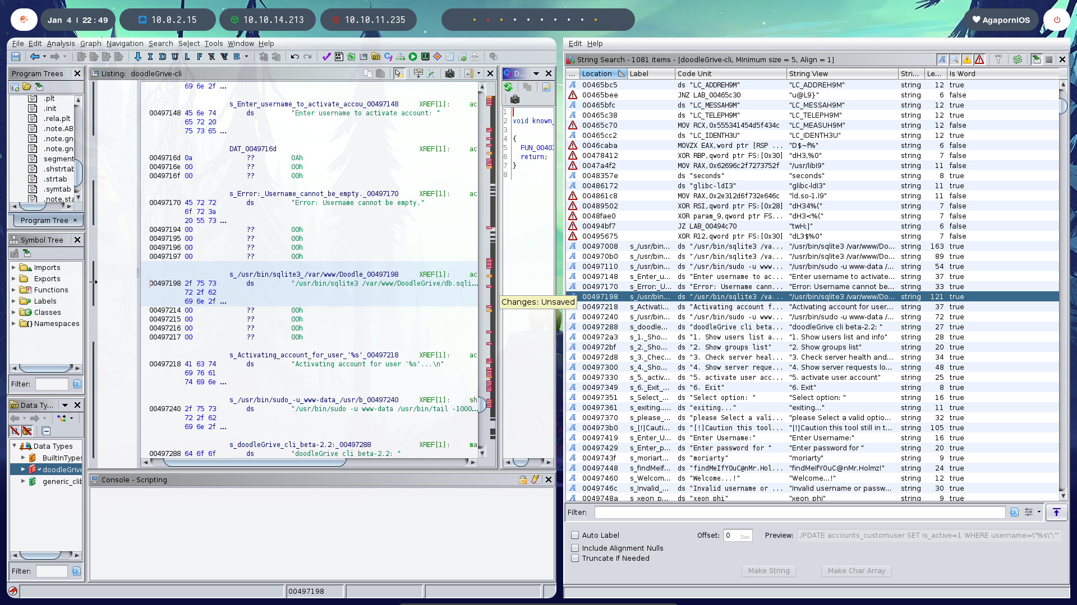Viewport: 1077px width, 605px height.
Task: Toggle Truncate If Needed checkbox
Action: point(575,558)
